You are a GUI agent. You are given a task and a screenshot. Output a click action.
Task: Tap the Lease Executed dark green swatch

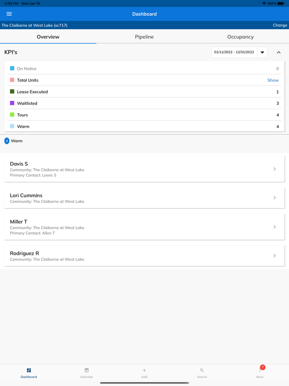click(12, 92)
